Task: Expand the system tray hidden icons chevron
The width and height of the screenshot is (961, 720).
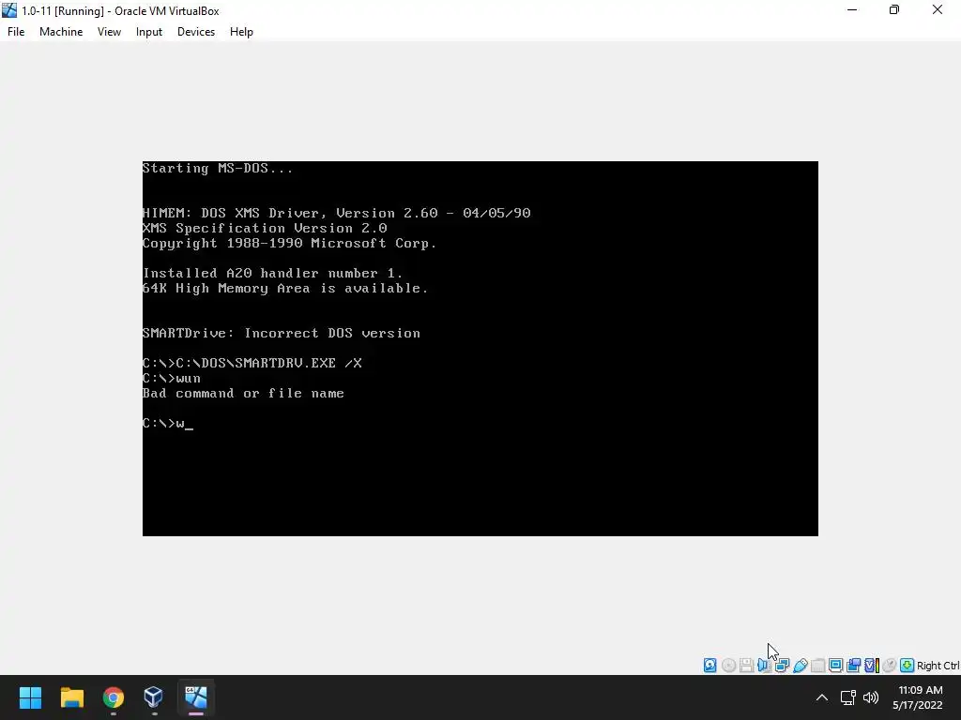Action: 822,697
